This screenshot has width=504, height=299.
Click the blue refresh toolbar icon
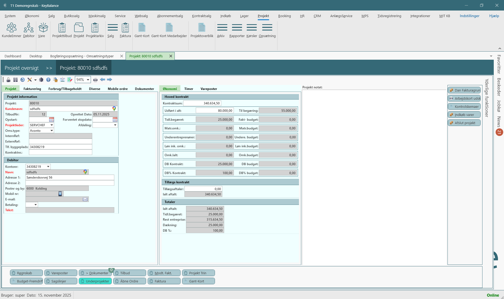point(23,80)
